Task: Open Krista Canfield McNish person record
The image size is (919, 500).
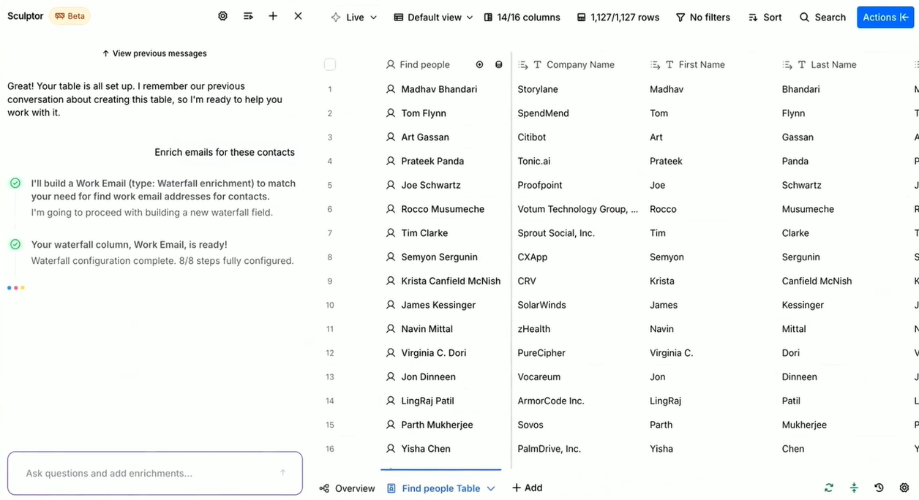Action: click(x=451, y=281)
